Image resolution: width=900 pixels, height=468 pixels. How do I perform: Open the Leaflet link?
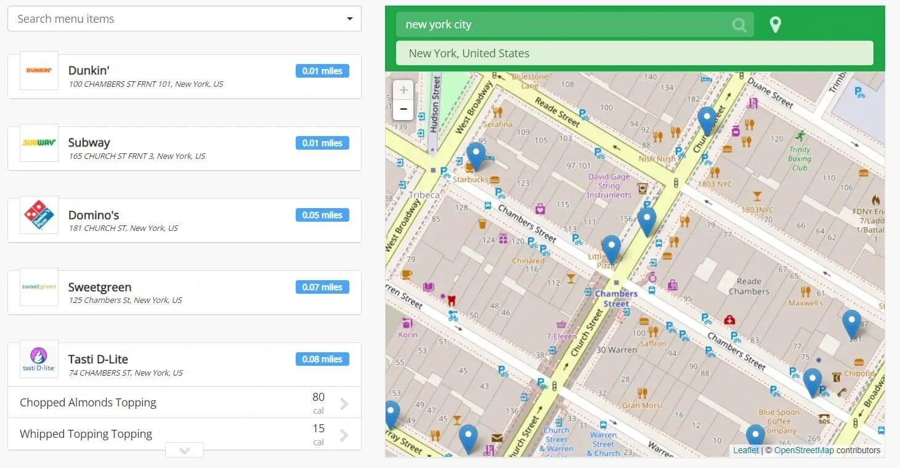coord(745,450)
